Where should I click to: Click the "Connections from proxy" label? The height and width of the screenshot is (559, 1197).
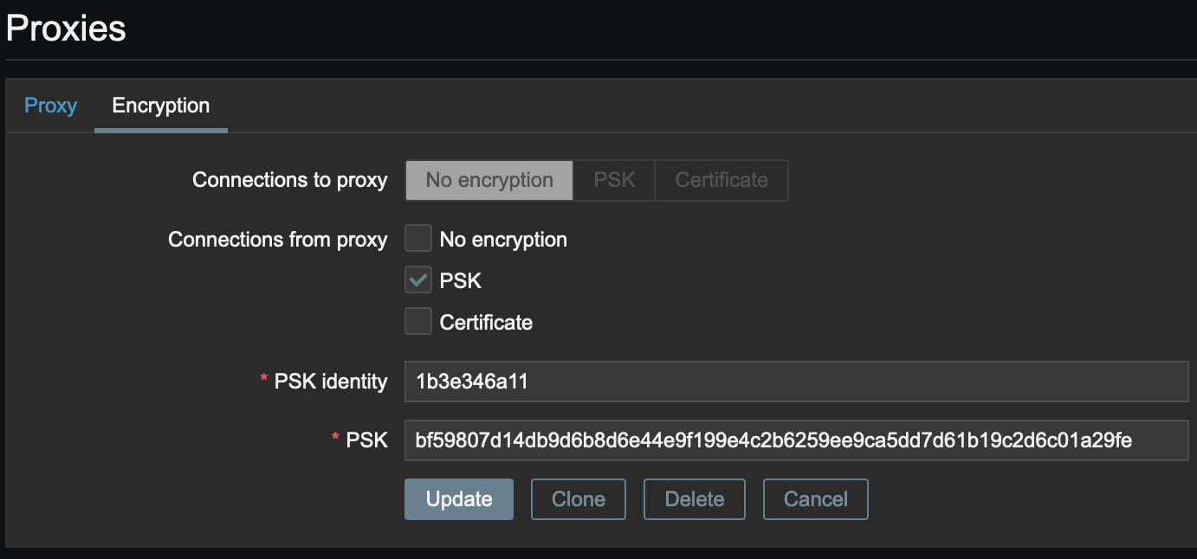(278, 240)
